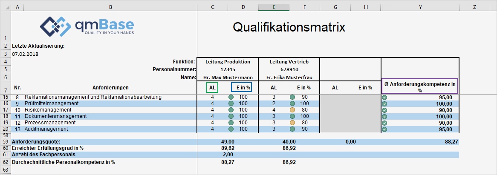Select the date cell 07.02.2018
497x175 pixels.
coord(24,54)
